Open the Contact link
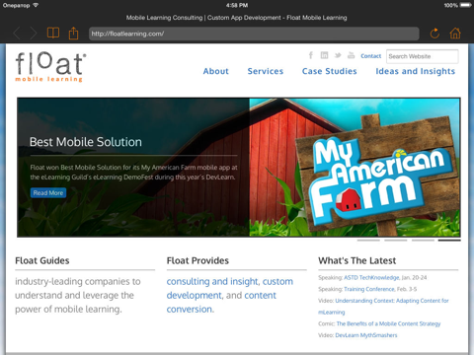This screenshot has width=474, height=355. coord(370,56)
